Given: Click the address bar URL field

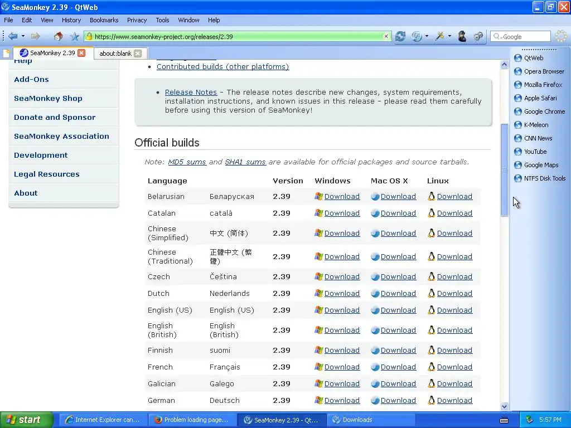Looking at the screenshot, I should (x=238, y=36).
